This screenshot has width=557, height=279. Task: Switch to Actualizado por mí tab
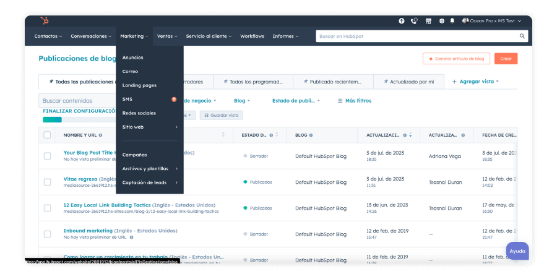coord(409,82)
